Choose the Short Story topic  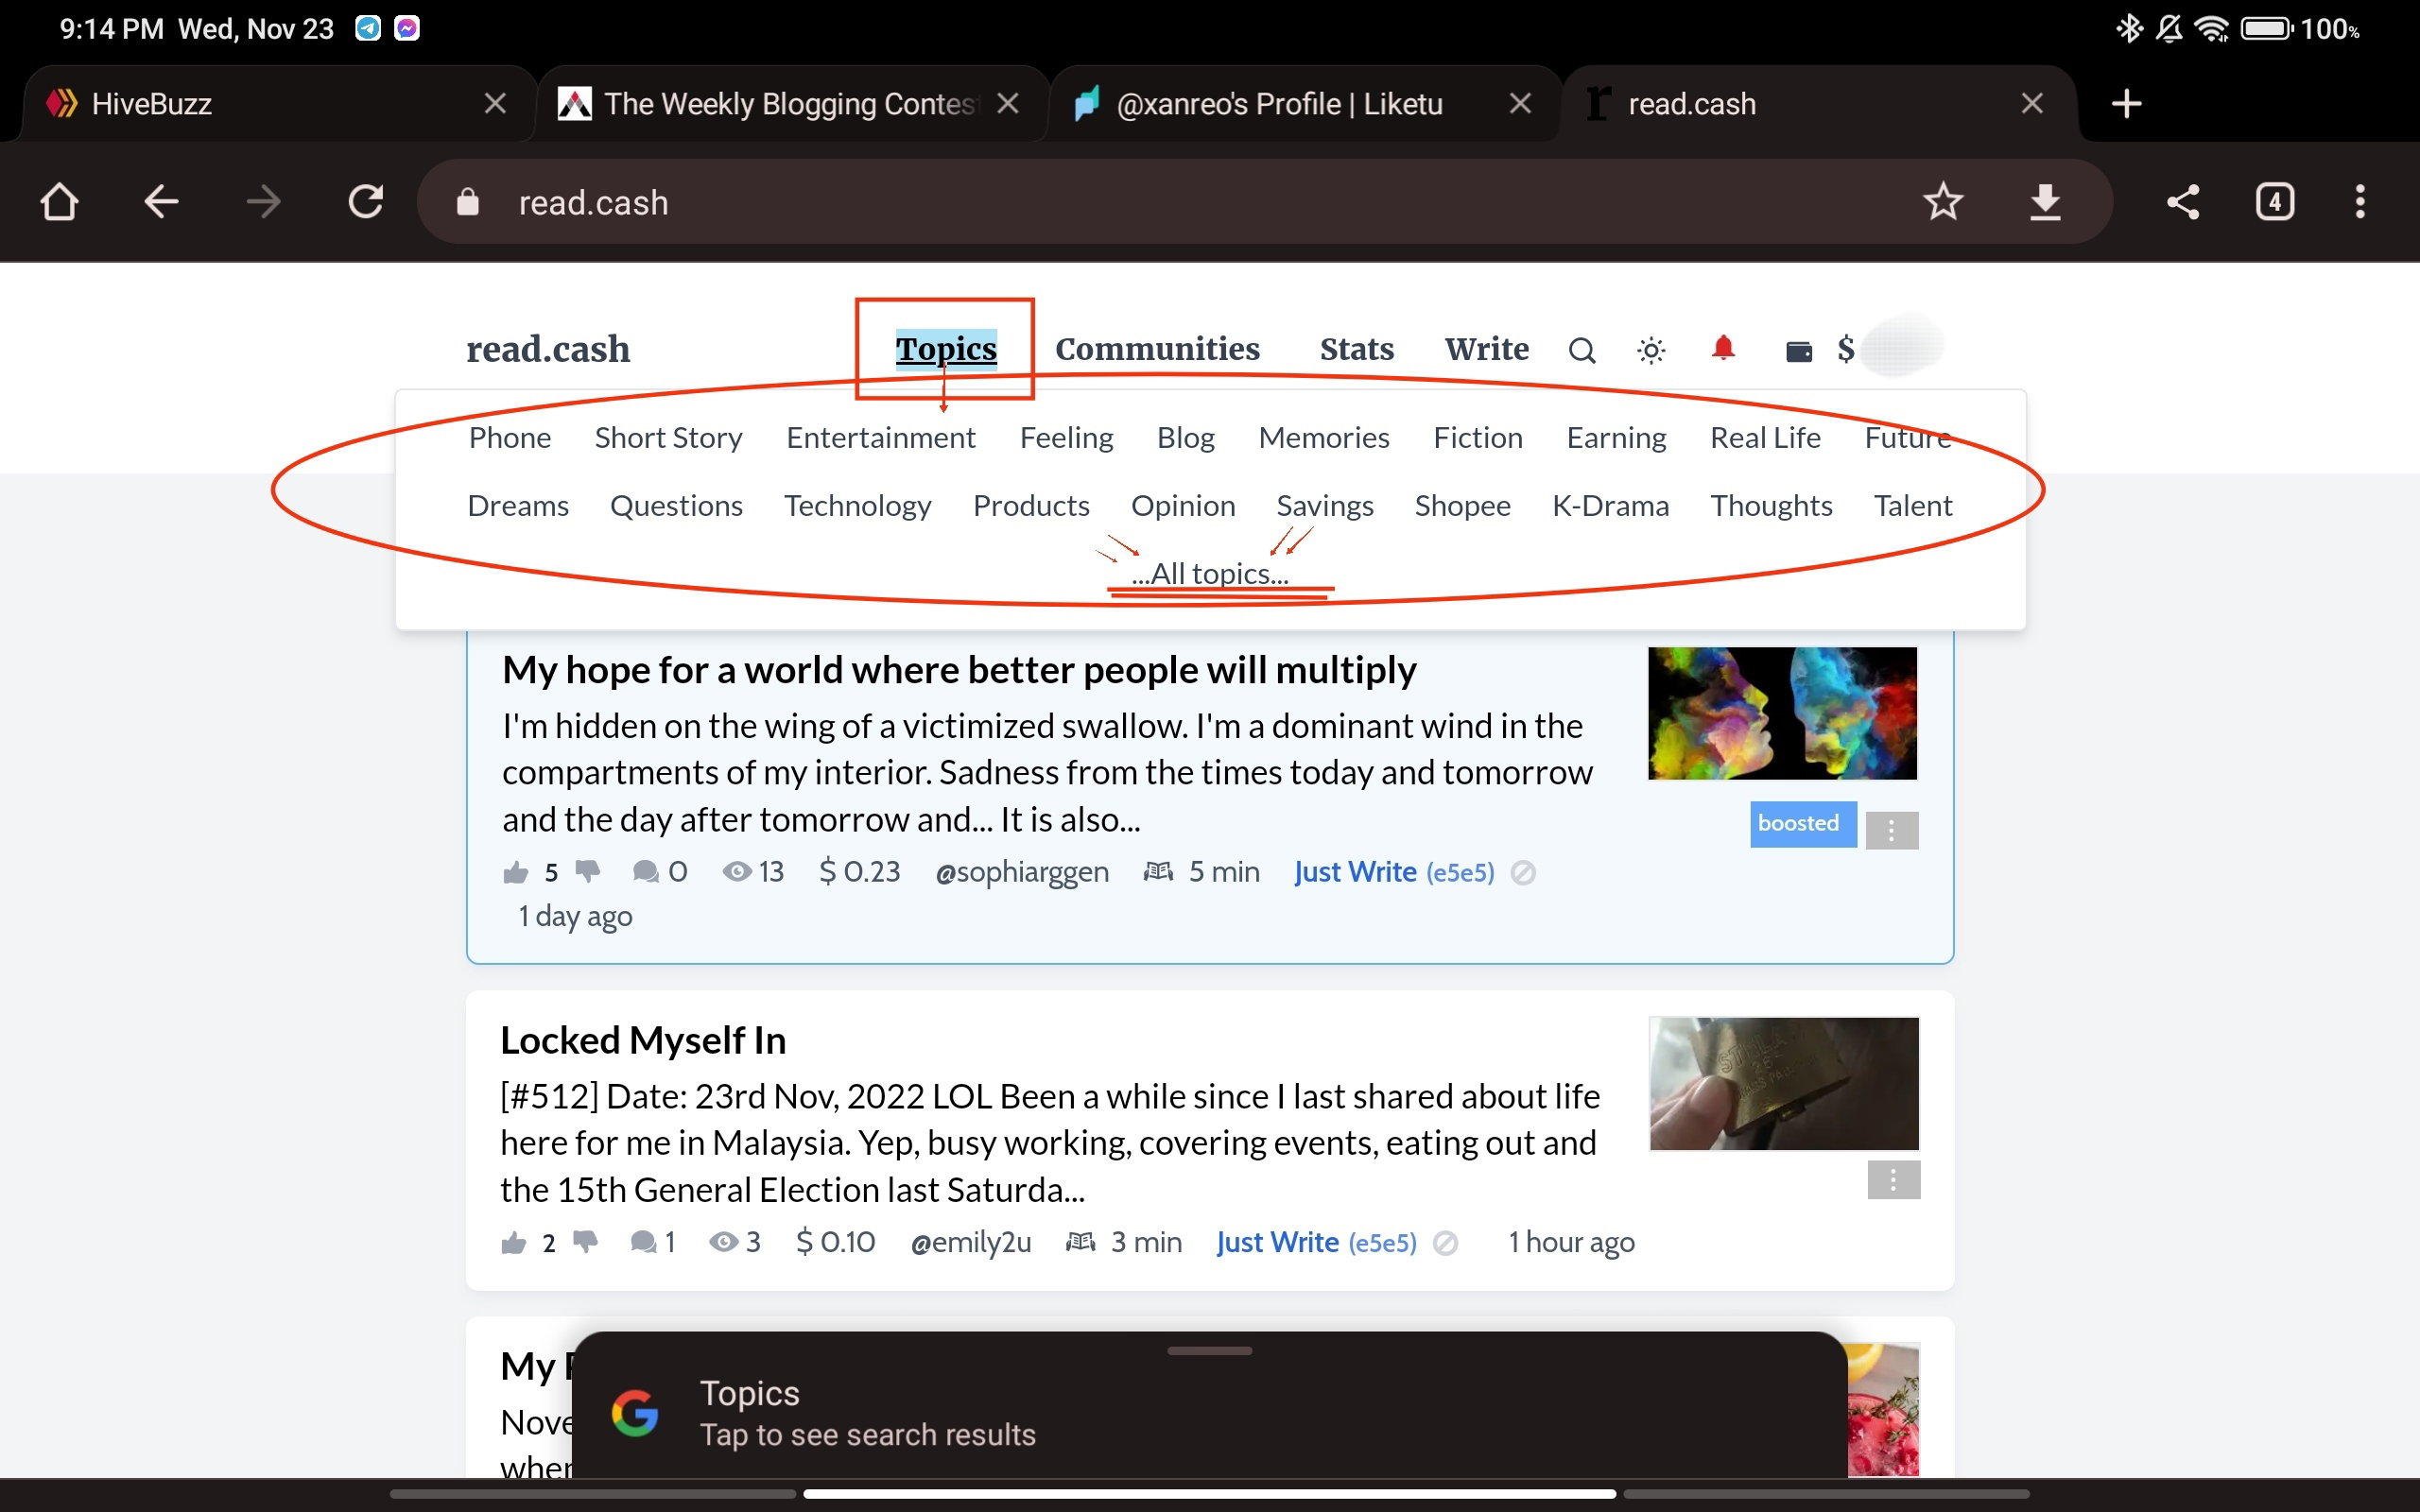click(668, 437)
